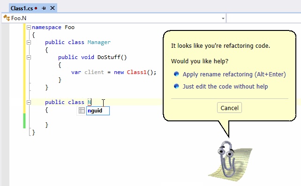Click the class name N being edited
Screen dimensions: 301x186
(89, 102)
